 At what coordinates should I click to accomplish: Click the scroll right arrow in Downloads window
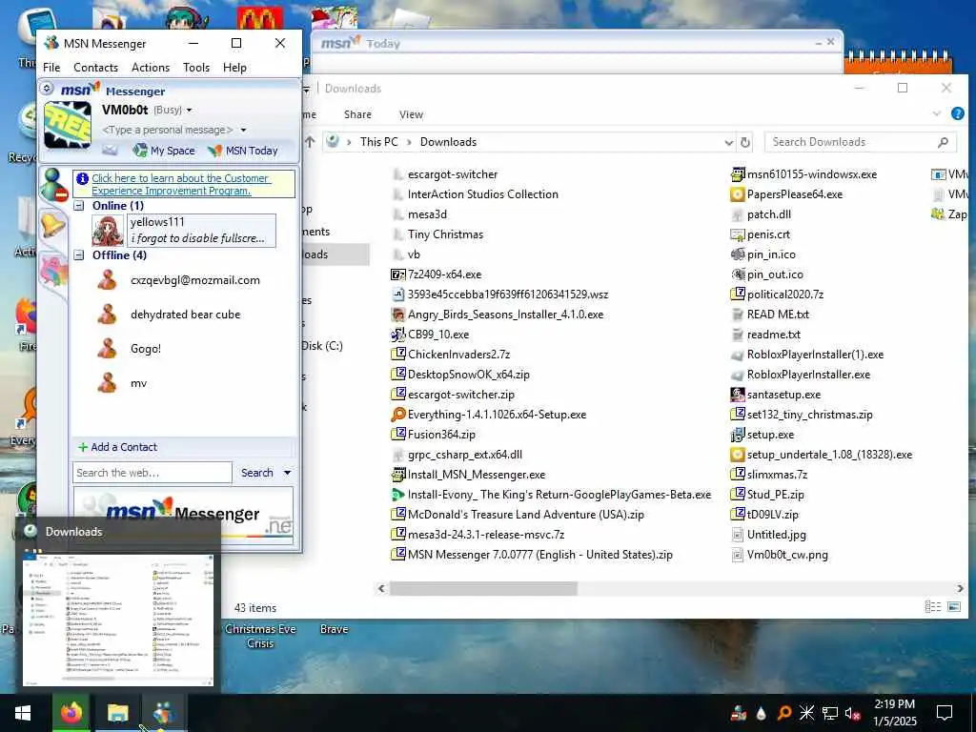pyautogui.click(x=960, y=588)
